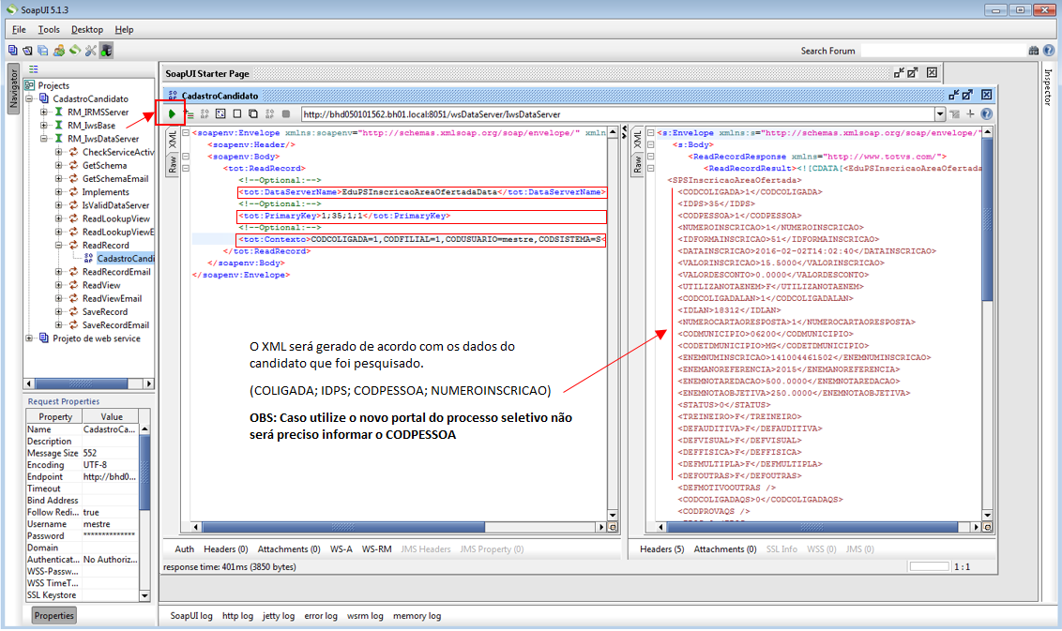This screenshot has width=1062, height=631.
Task: Click the import project toolbar icon
Action: (x=28, y=50)
